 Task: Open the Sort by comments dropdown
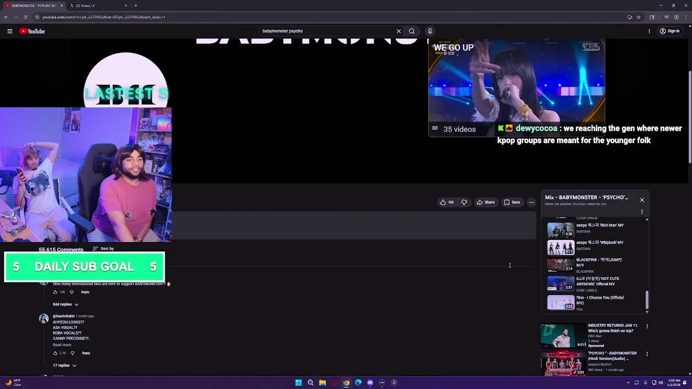(x=103, y=249)
